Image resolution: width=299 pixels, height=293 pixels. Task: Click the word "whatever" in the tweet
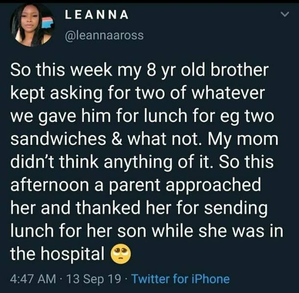(228, 93)
